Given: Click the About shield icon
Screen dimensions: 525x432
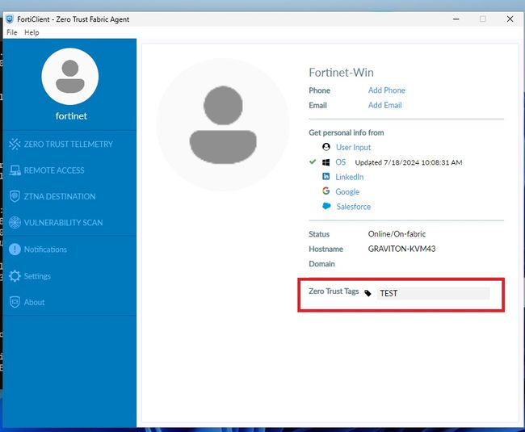Looking at the screenshot, I should [x=15, y=302].
